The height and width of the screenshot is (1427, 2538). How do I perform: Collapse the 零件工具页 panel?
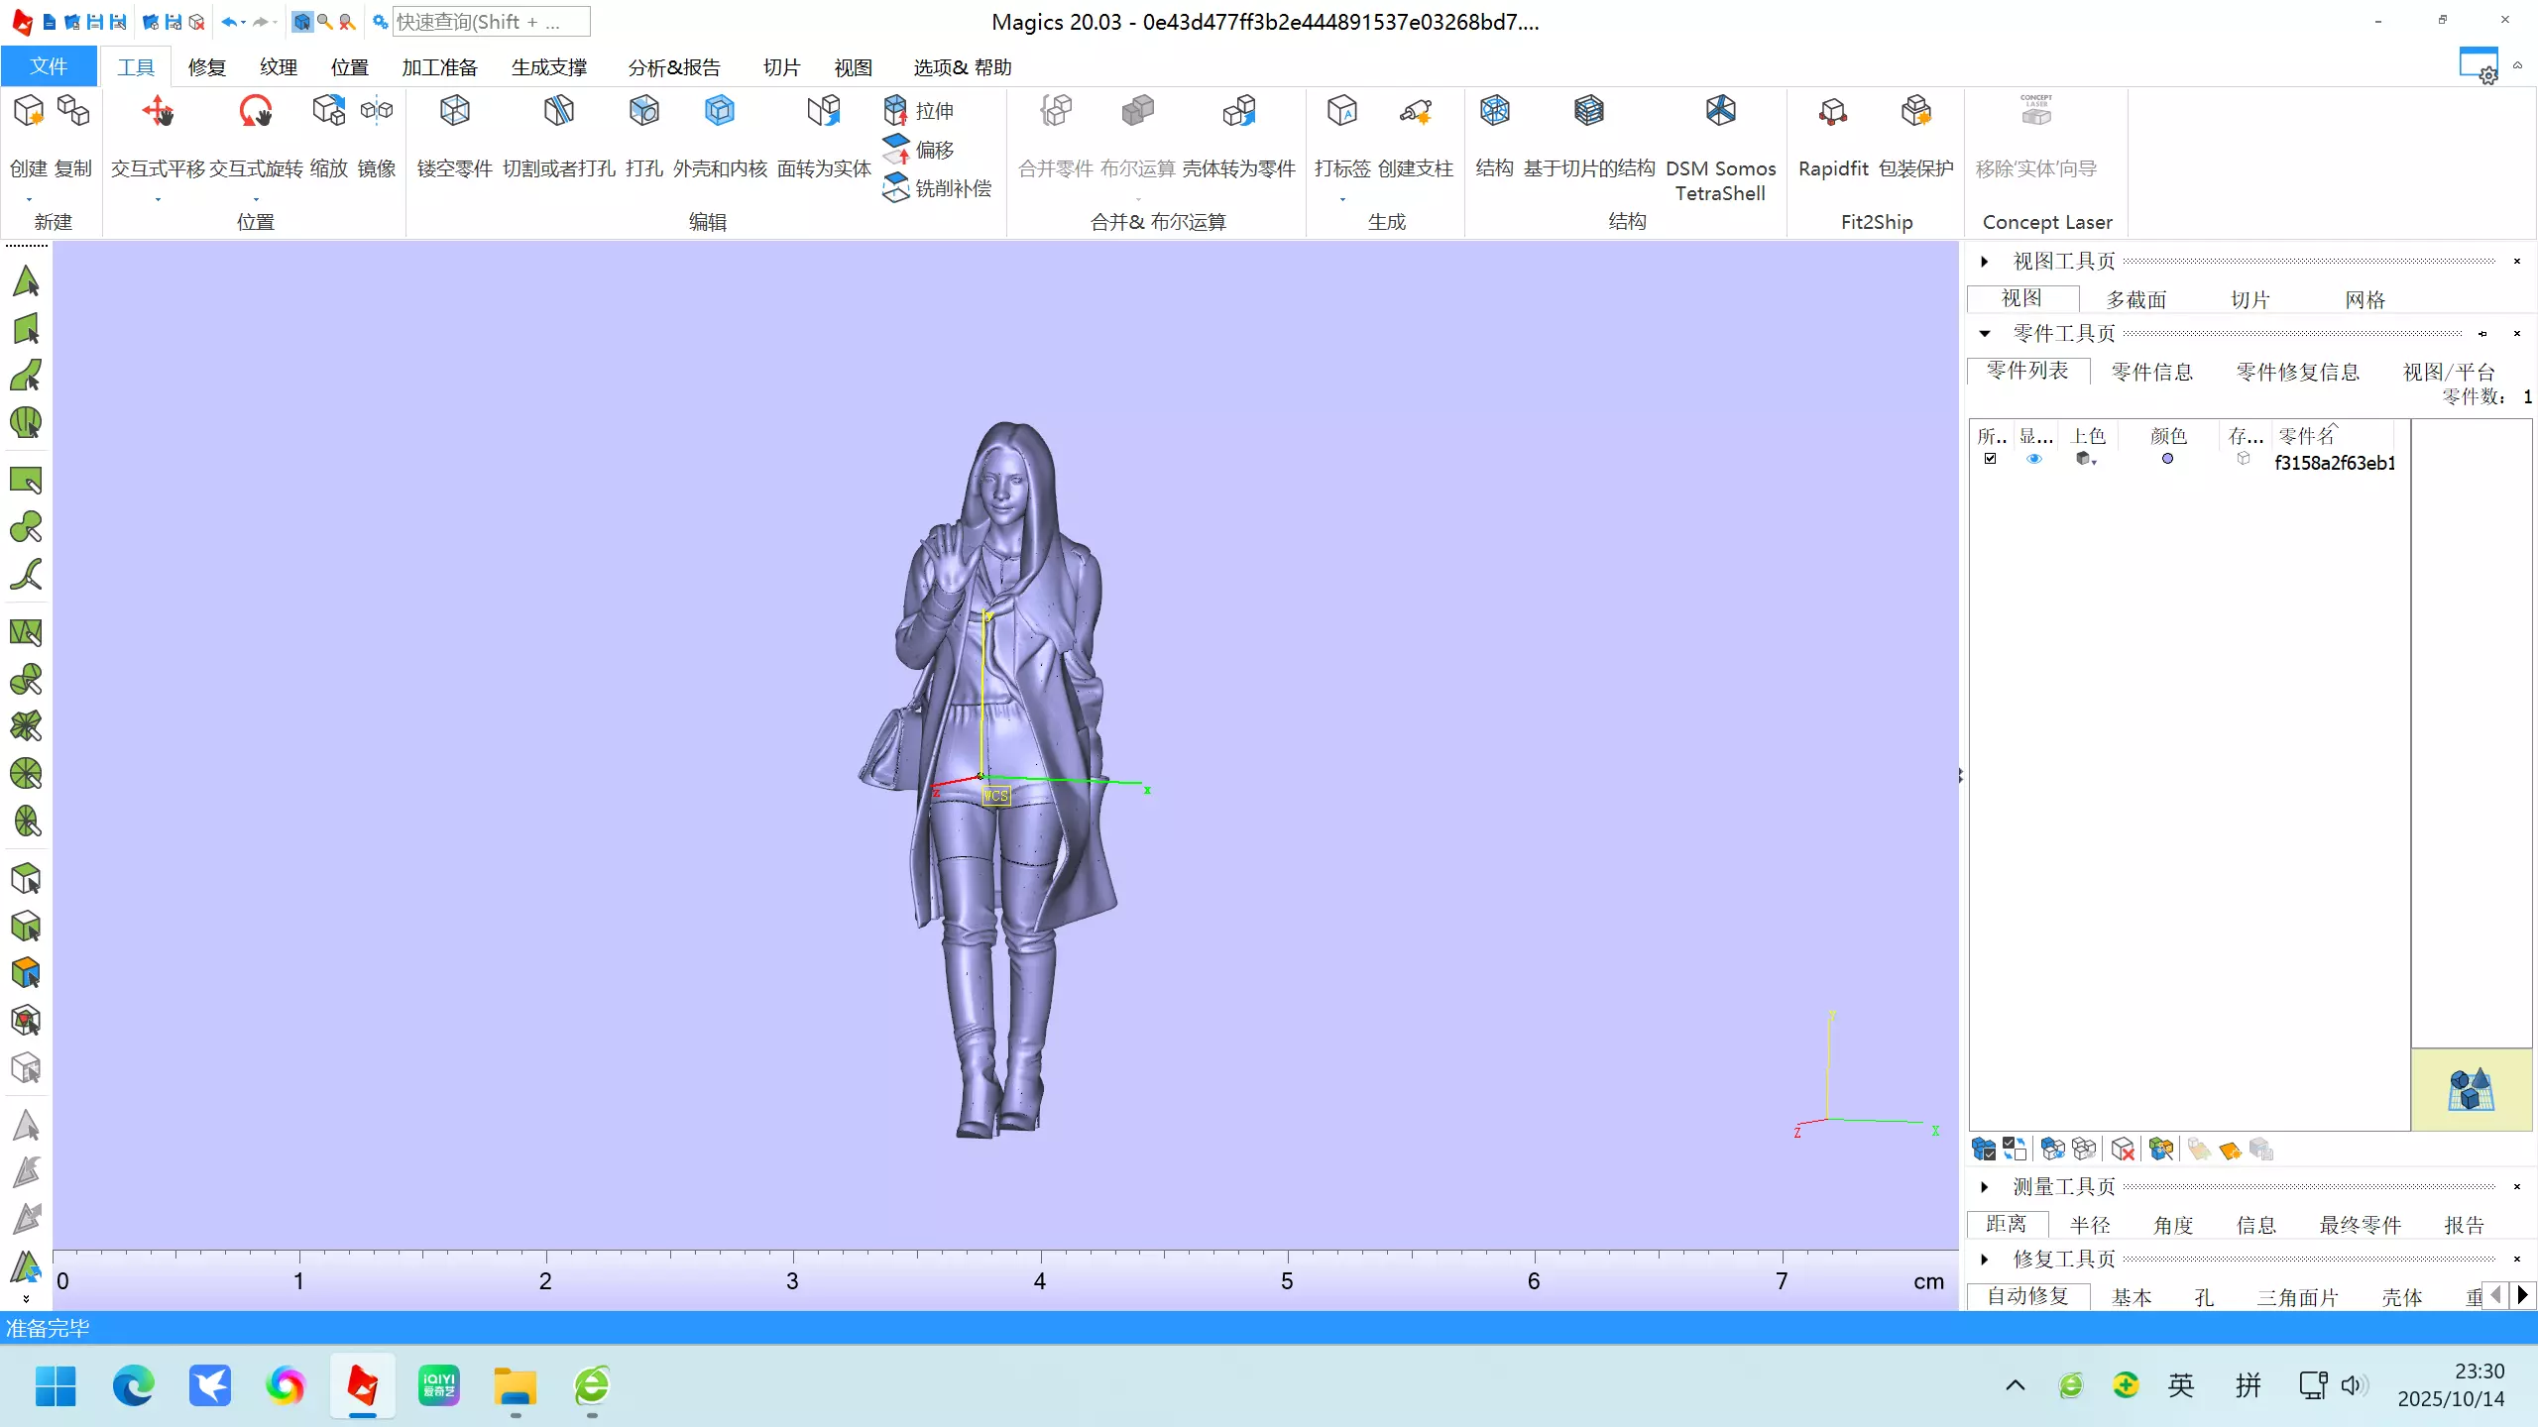click(x=1985, y=334)
